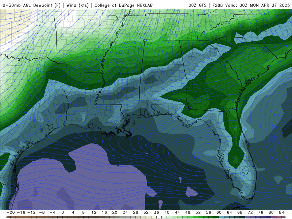Click the 52 value on the legend

[x=198, y=212]
